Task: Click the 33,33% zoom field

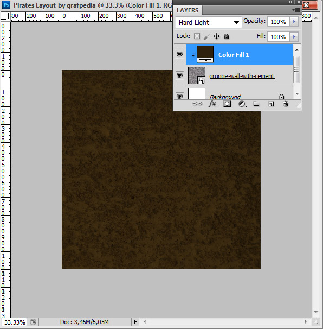Action: (x=15, y=322)
